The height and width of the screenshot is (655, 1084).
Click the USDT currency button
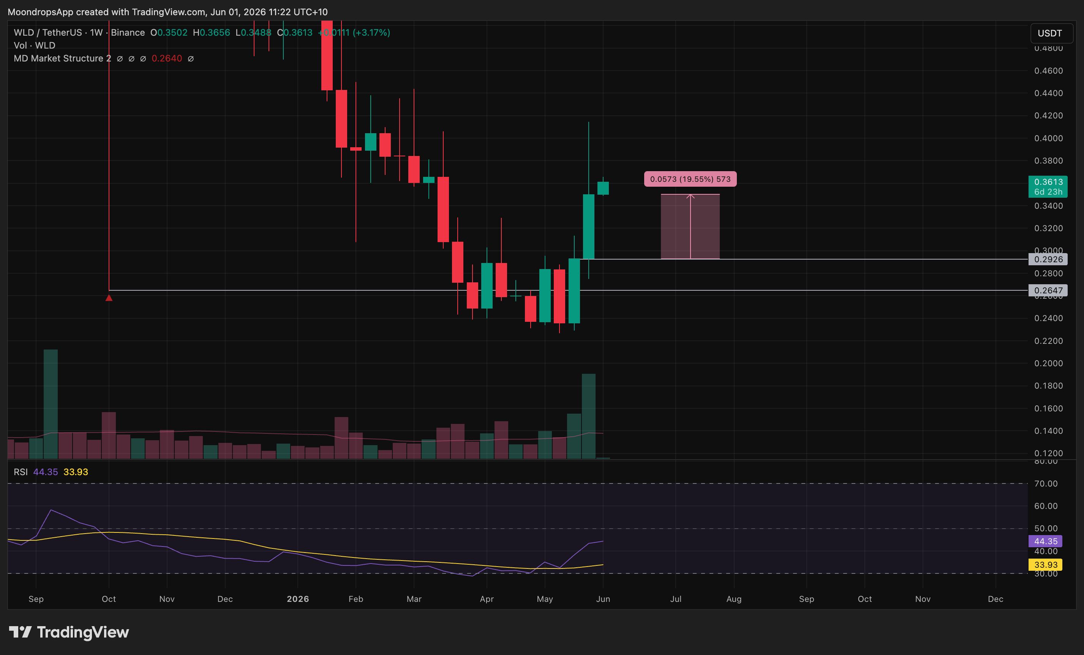tap(1051, 33)
